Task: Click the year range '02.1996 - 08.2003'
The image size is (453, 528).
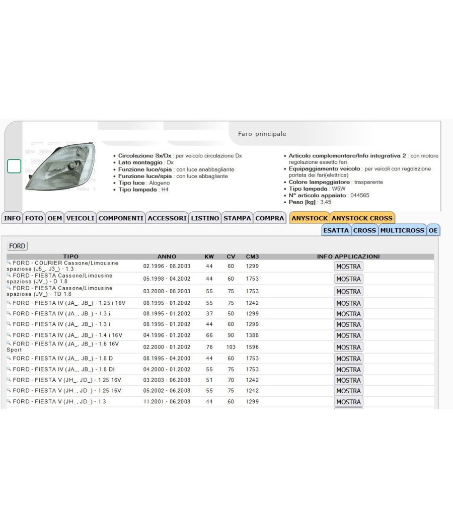Action: click(x=167, y=266)
